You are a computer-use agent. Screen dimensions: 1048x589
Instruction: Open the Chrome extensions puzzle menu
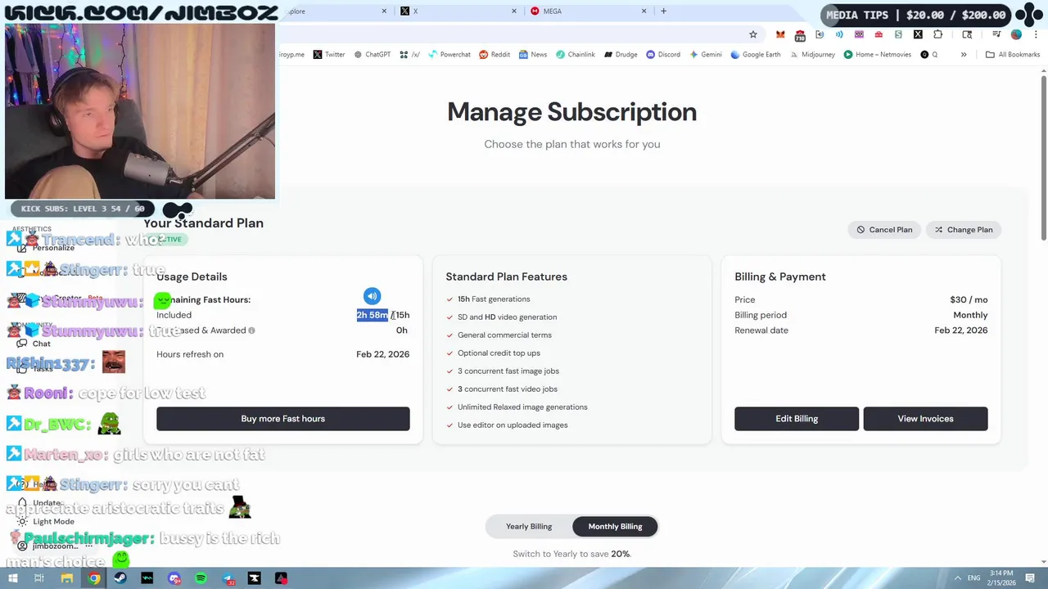[937, 34]
